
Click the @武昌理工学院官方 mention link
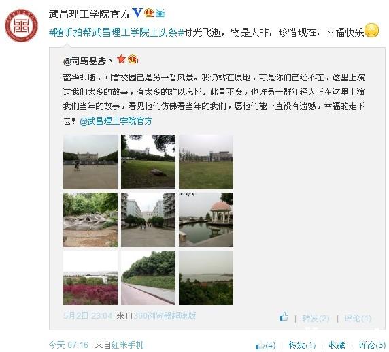coord(116,121)
